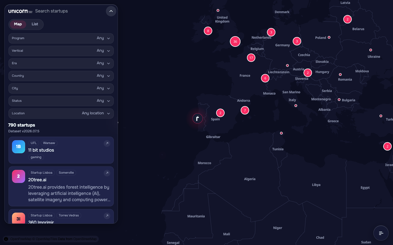Click the single marker in Turkey
This screenshot has width=393, height=245.
pos(381,116)
